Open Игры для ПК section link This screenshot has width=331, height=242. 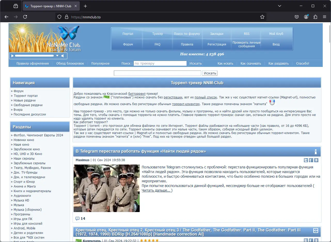tap(23, 219)
